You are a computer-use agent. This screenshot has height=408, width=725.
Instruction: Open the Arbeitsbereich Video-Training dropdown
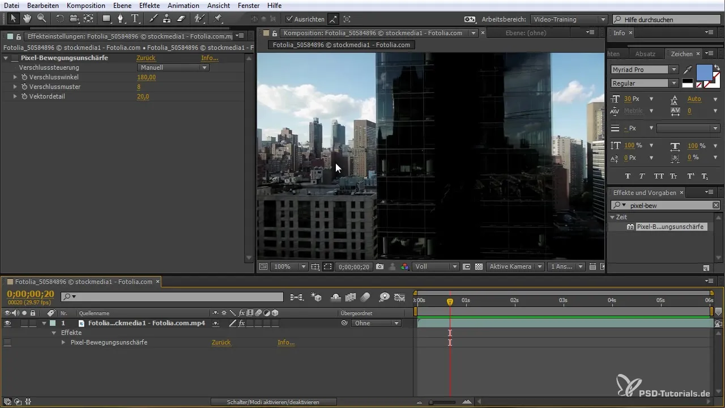point(570,19)
